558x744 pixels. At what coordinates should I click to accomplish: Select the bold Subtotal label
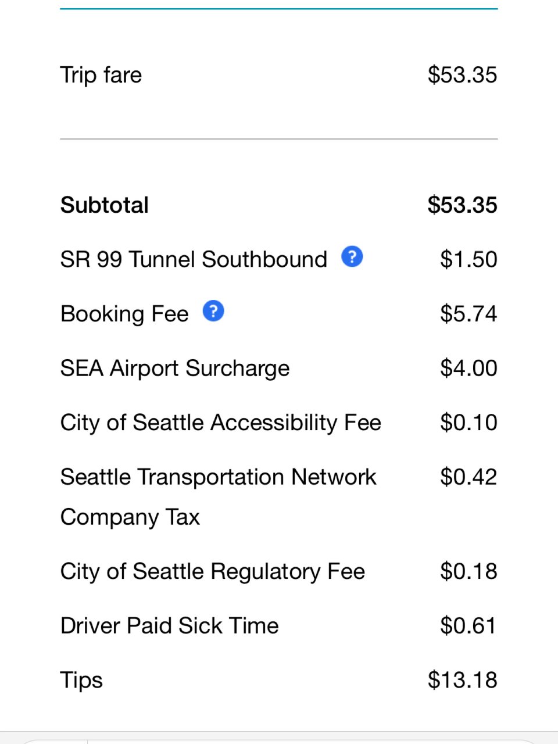pyautogui.click(x=105, y=205)
